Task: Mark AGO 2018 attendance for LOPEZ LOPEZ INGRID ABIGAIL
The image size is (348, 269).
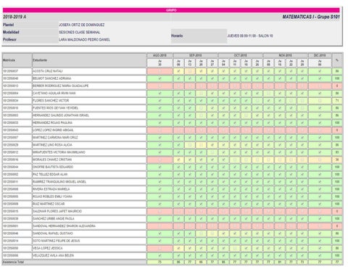Action: pos(159,131)
